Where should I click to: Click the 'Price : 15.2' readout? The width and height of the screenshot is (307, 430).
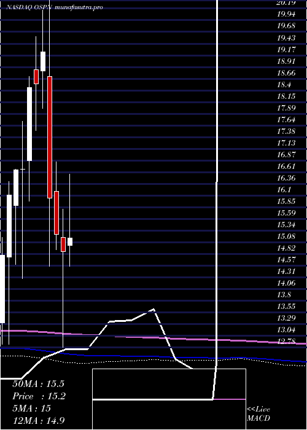[39, 396]
